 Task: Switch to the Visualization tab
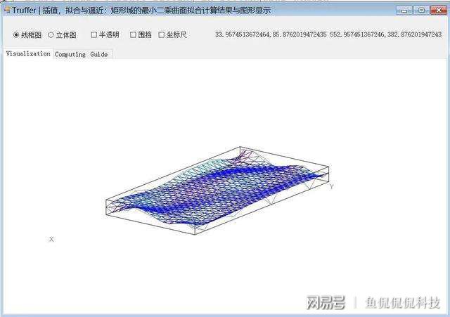tap(28, 53)
